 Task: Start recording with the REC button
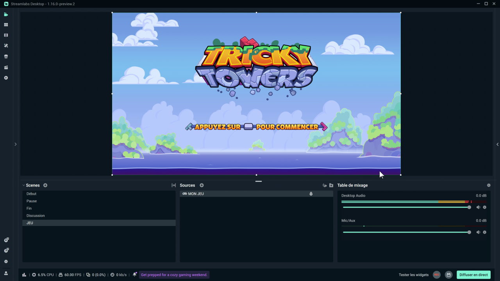point(437,275)
